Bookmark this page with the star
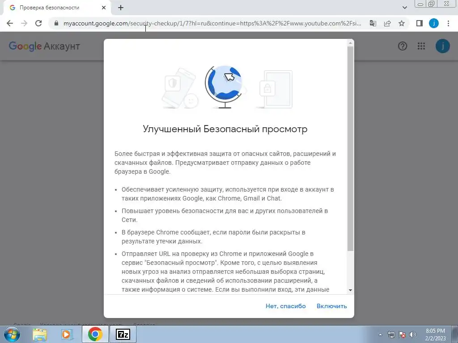This screenshot has height=343, width=458. coord(402,23)
